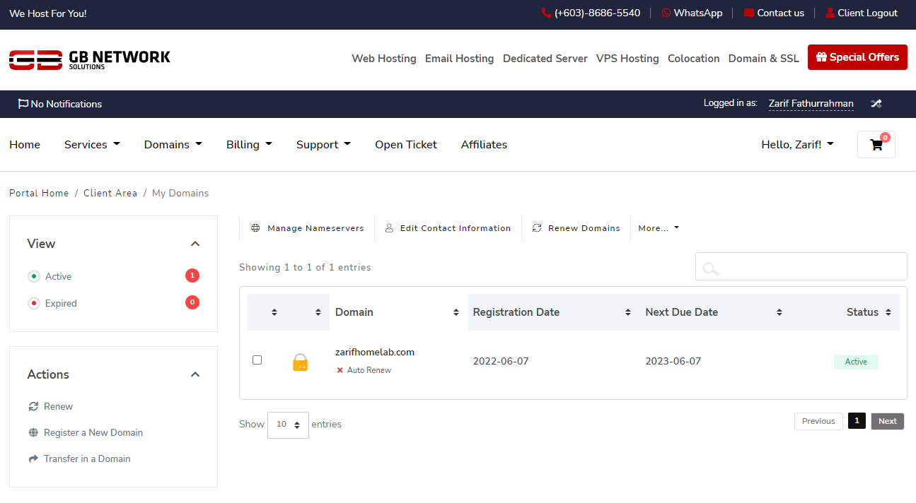Click the globe icon for Manage Nameservers
Image resolution: width=916 pixels, height=503 pixels.
(255, 228)
